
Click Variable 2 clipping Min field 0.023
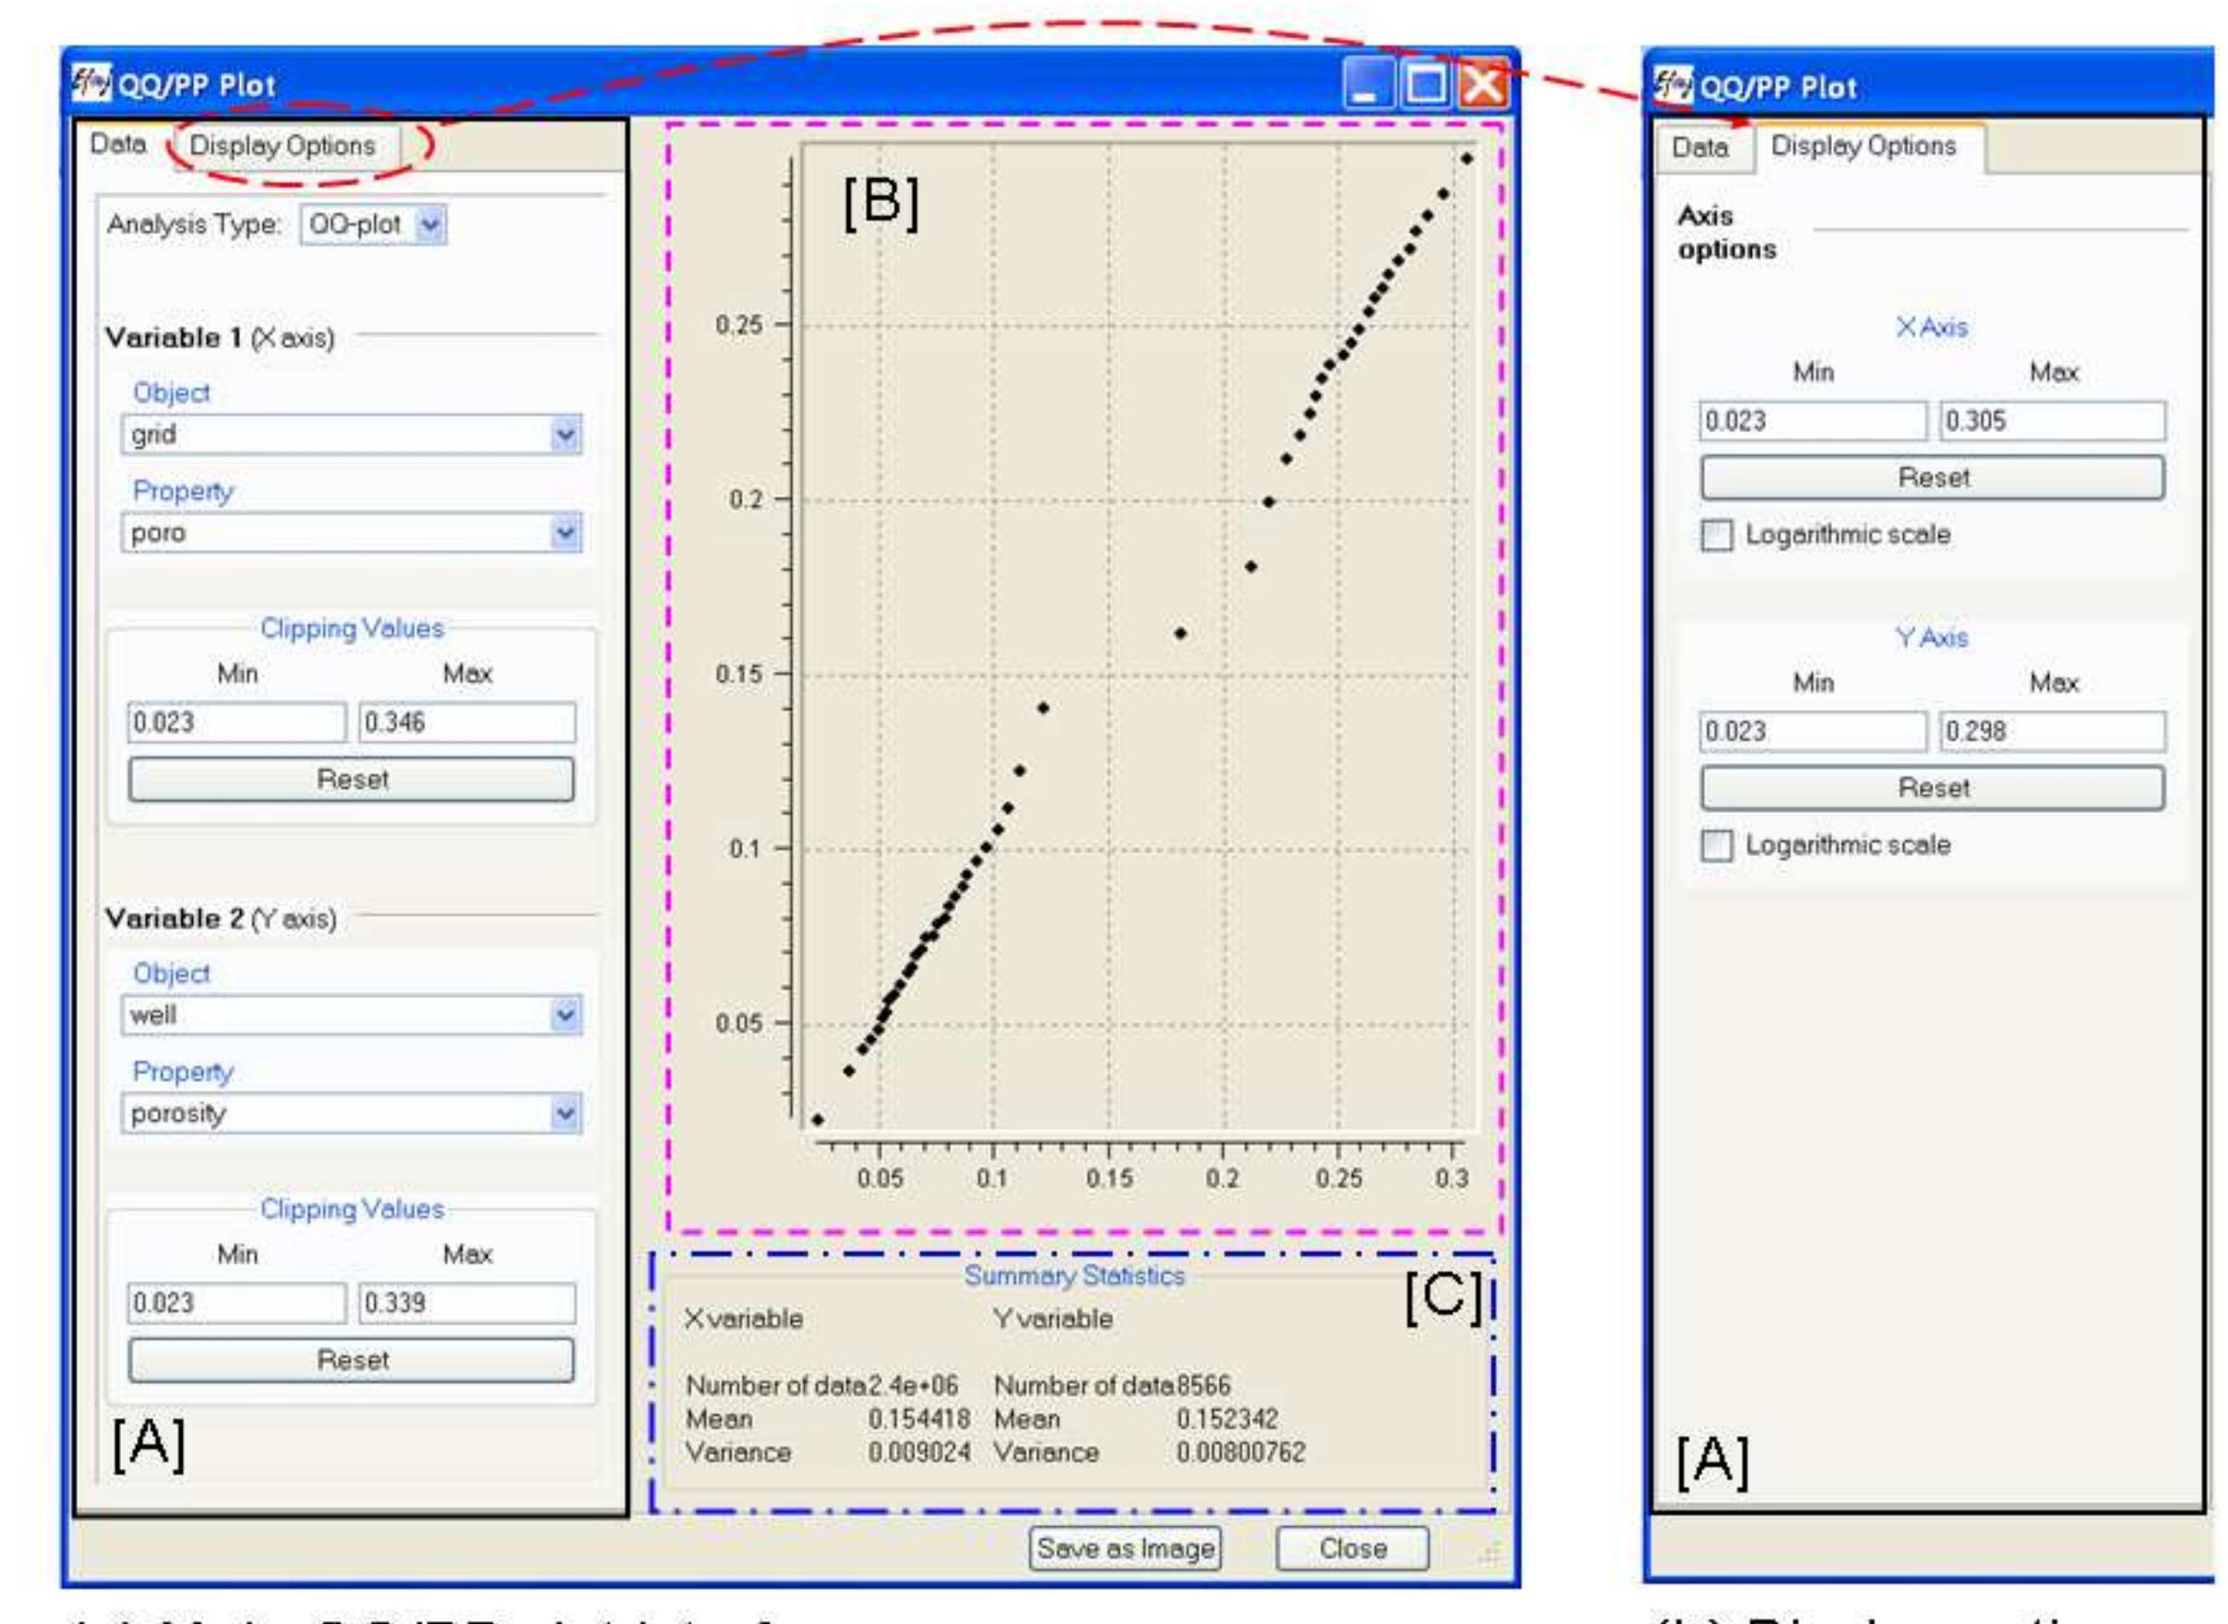(x=236, y=1303)
